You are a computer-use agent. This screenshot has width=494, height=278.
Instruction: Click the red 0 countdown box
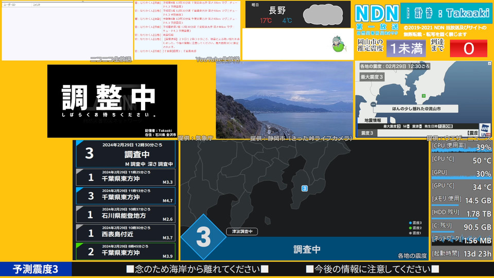468,48
